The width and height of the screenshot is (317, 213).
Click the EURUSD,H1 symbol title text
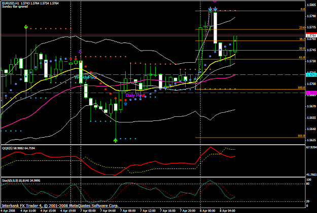11,4
